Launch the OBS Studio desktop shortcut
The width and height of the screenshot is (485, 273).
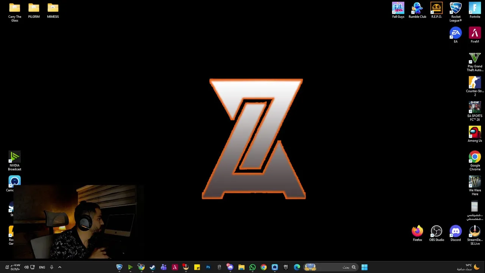pyautogui.click(x=436, y=234)
